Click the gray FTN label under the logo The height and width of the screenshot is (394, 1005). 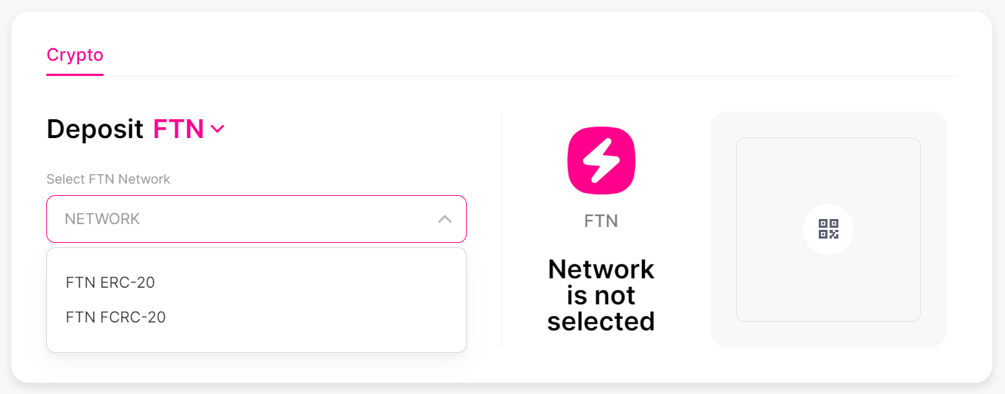(601, 220)
